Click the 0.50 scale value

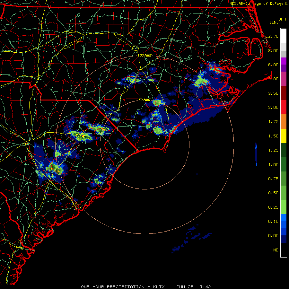point(273,193)
